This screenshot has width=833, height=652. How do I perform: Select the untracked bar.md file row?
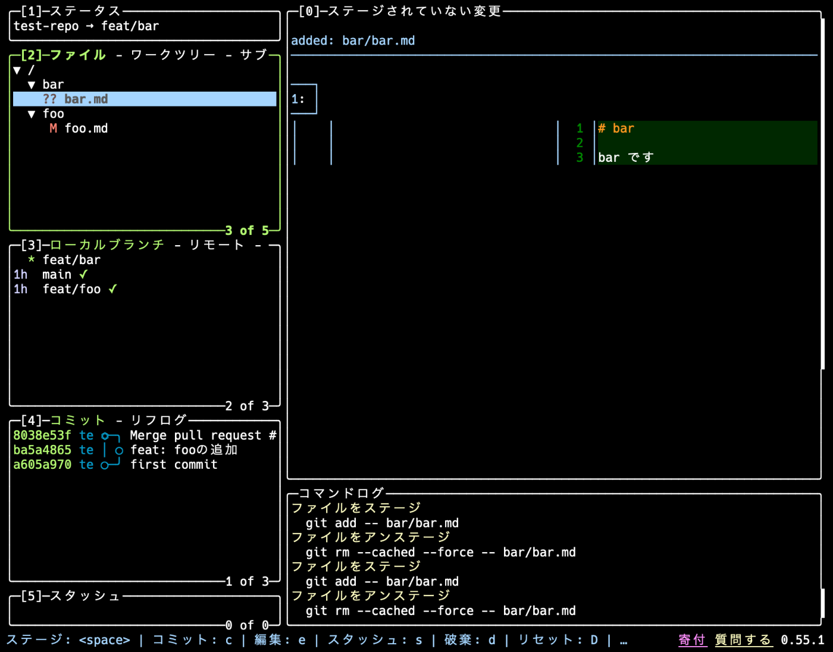(x=145, y=99)
